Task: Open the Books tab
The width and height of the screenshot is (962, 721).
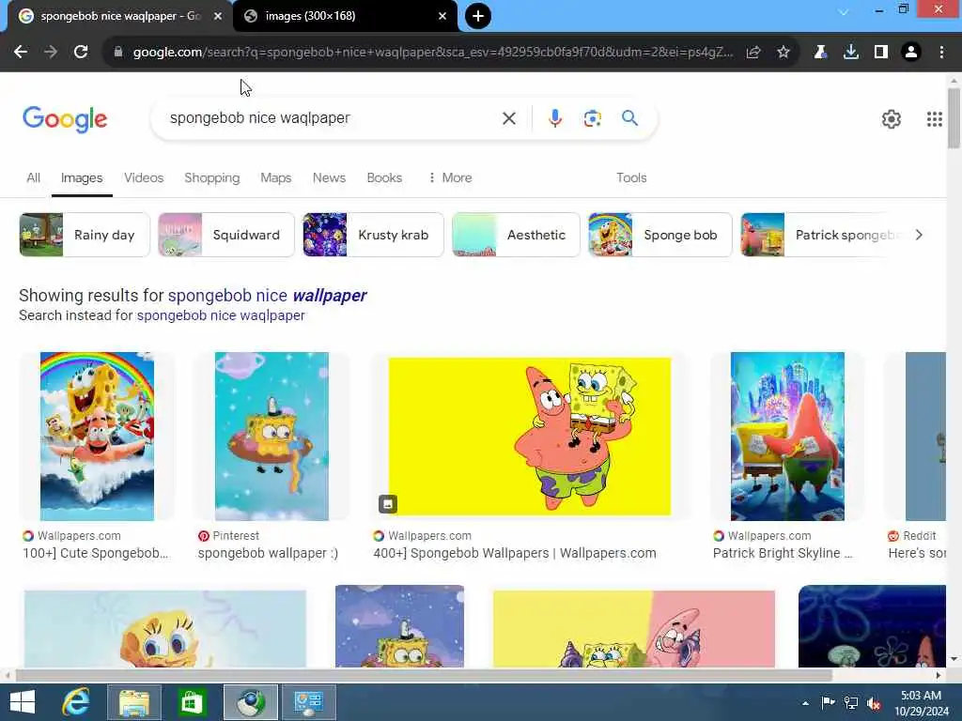Action: click(x=384, y=177)
